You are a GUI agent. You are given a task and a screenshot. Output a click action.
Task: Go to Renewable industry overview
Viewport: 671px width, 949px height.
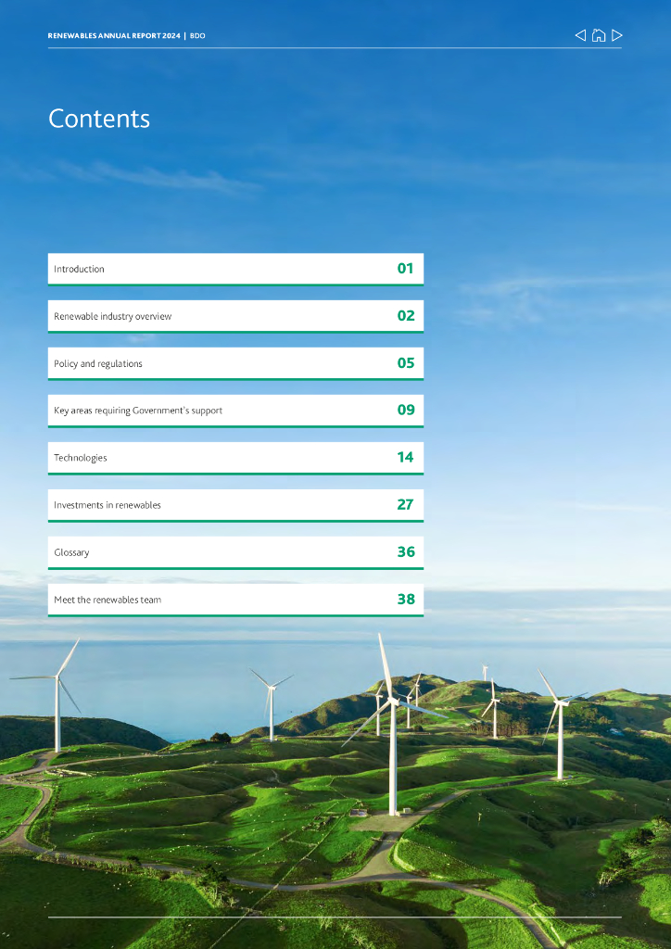pos(113,316)
